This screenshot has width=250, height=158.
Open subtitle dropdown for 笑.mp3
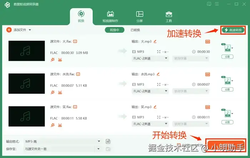pos(191,124)
